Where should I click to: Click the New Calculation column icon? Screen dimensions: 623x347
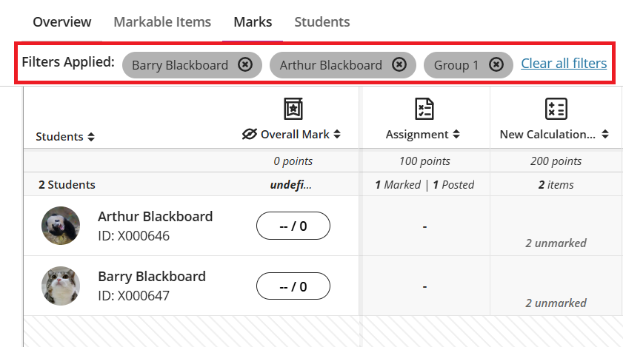556,109
